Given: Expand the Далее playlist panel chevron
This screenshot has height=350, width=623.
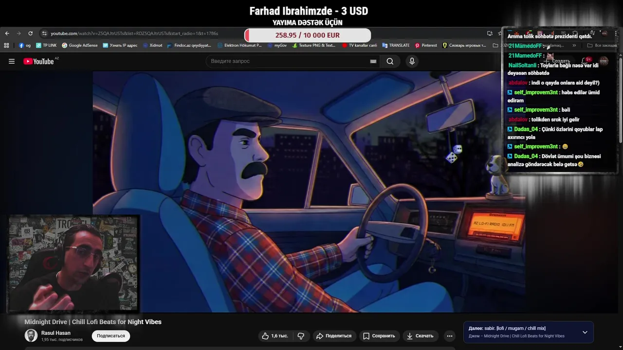Looking at the screenshot, I should point(585,332).
